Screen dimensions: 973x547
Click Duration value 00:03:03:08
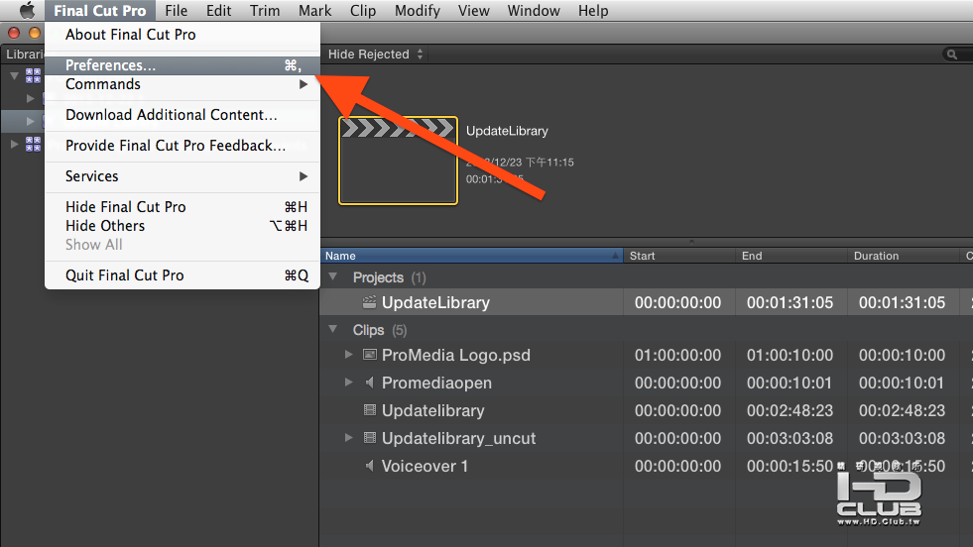[x=903, y=438]
